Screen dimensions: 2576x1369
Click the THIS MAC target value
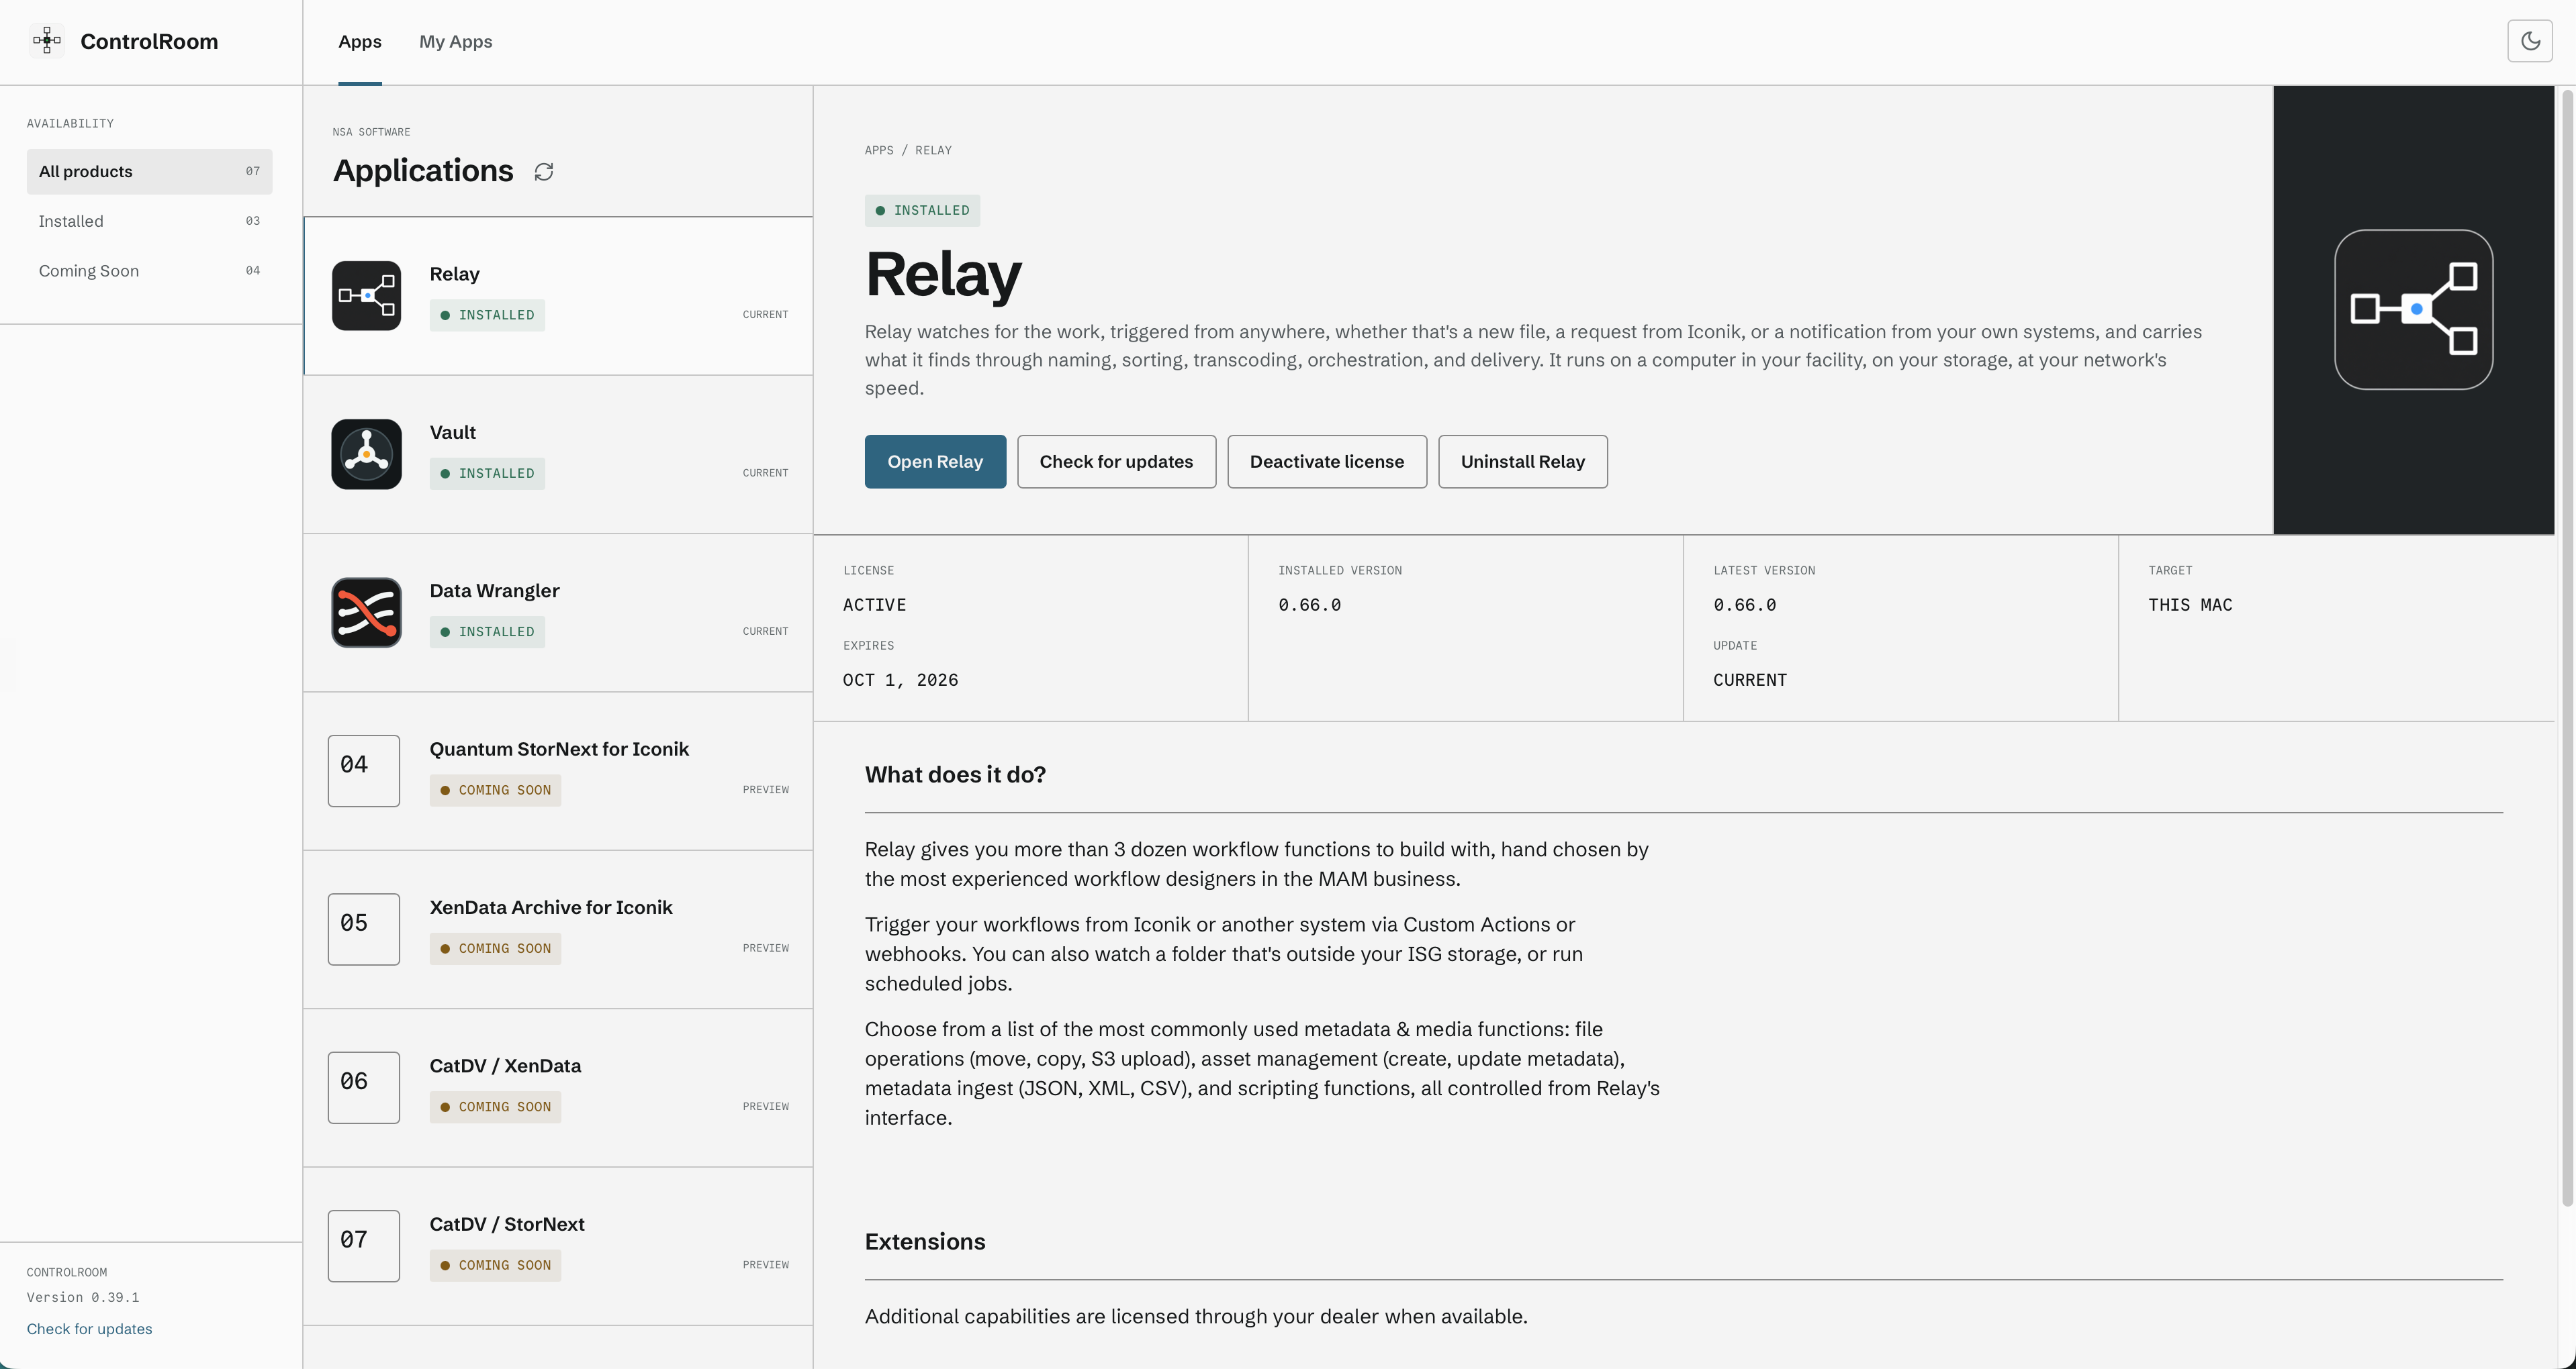tap(2190, 605)
